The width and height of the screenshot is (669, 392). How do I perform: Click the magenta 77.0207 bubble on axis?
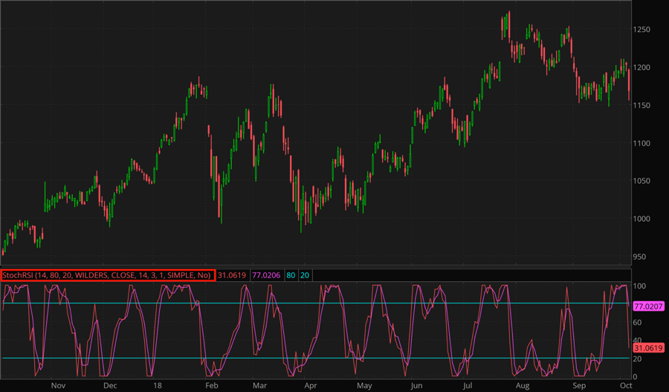[648, 306]
